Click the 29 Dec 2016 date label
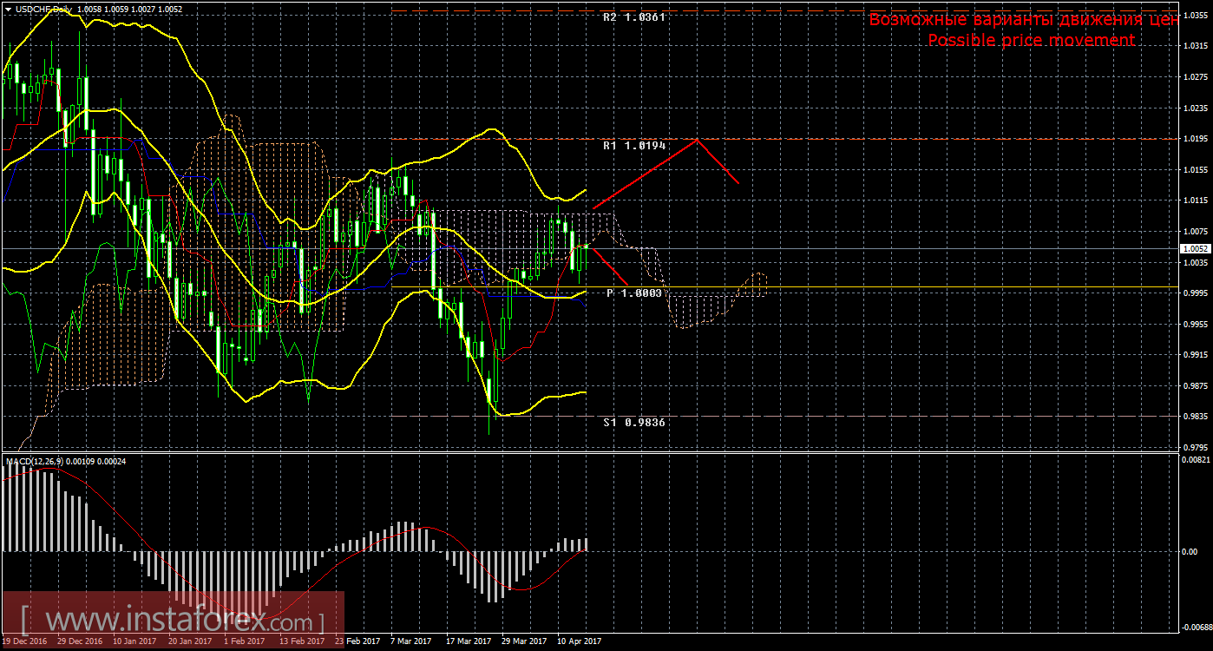1213x651 pixels. (x=80, y=642)
